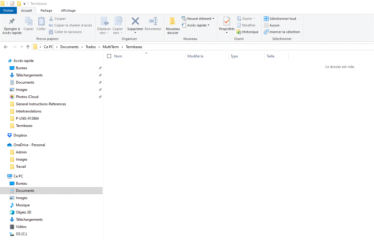Check the Nom column header checkbox
Screen dimensions: 374x240
[x=109, y=56]
